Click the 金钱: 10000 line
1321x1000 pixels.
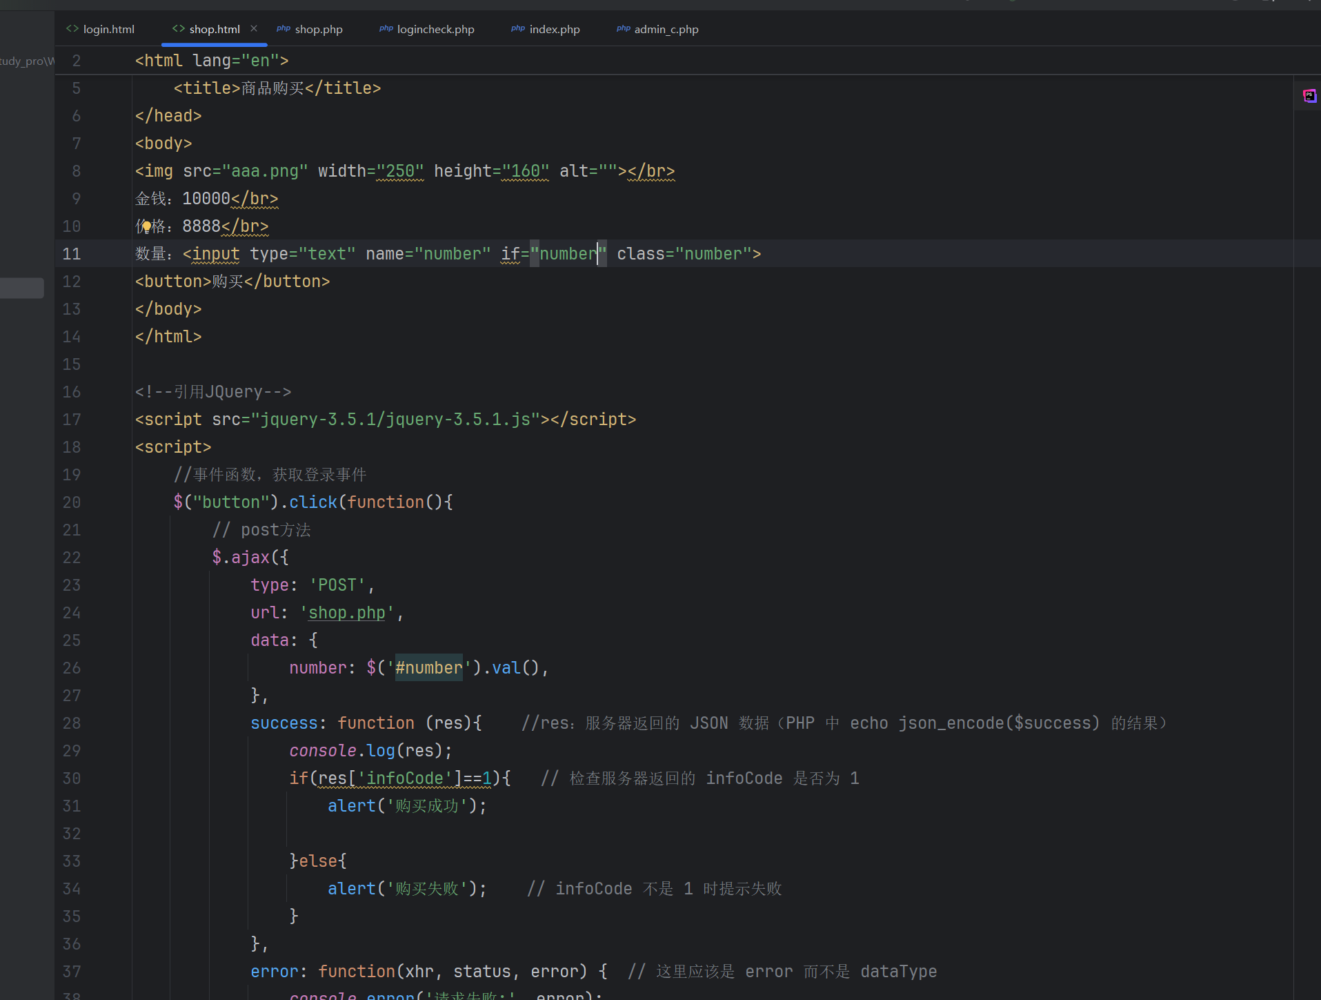coord(207,198)
